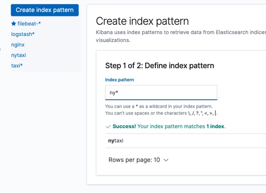Click the Kibana index patterns description text
This screenshot has width=266, height=193.
[181, 36]
